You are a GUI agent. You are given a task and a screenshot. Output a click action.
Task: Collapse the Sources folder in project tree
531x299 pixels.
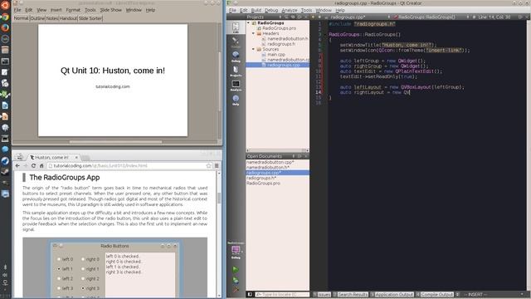click(x=253, y=49)
